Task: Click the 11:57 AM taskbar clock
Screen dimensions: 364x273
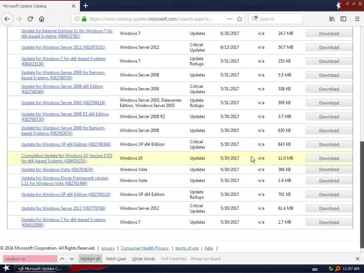Action: click(x=351, y=269)
